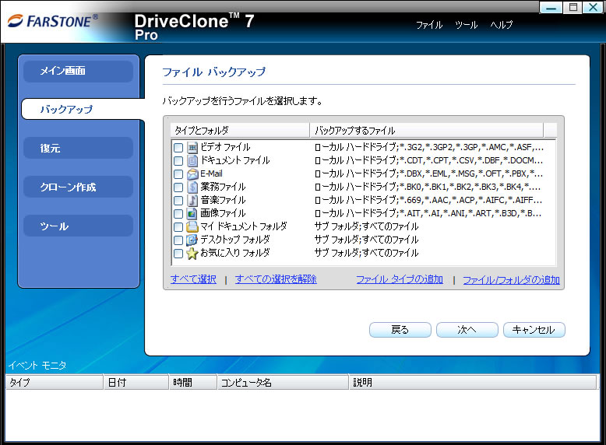Click ファイル タイプの追加 link

click(x=400, y=279)
